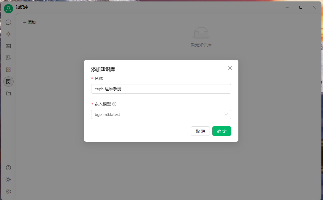Screen dimensions: 323x200
Task: Open the mini apps grid icon
Action: point(8,70)
